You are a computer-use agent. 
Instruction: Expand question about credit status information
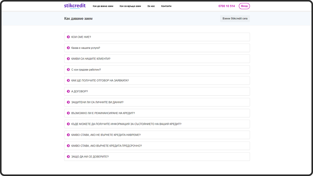pos(126,124)
